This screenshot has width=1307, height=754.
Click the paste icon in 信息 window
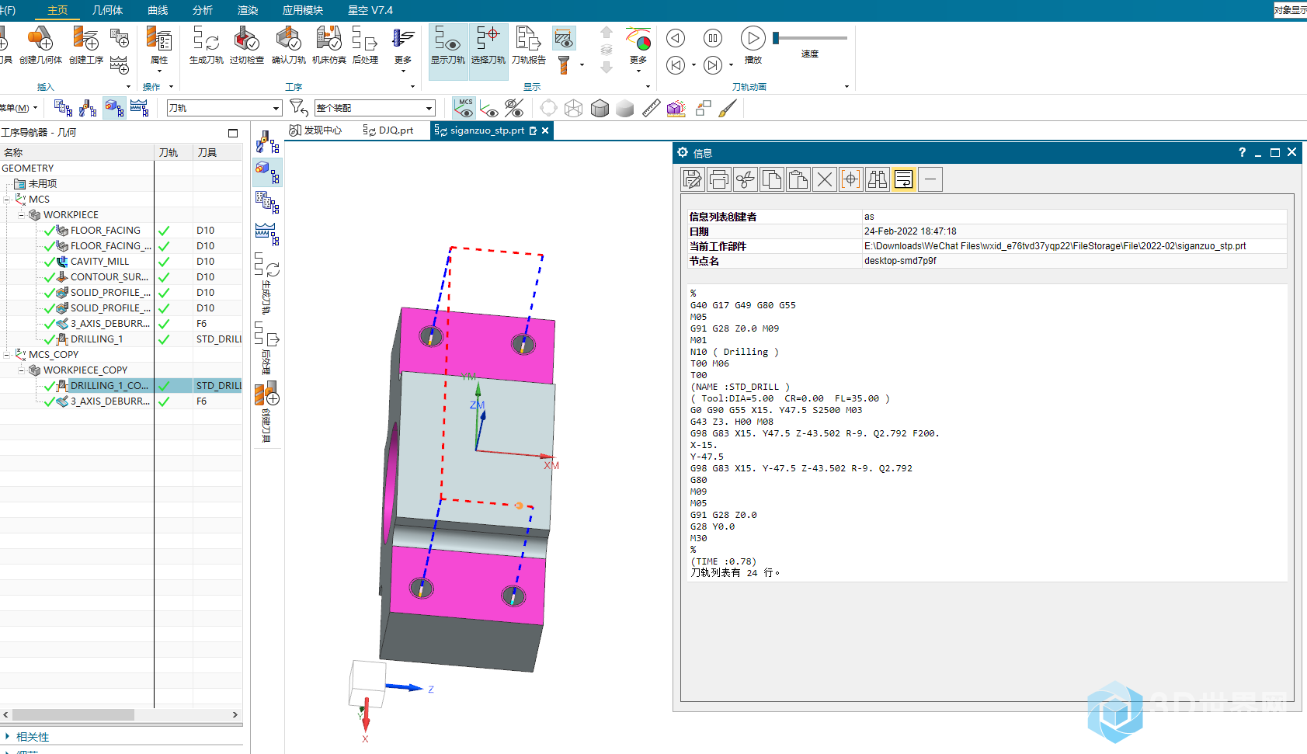pyautogui.click(x=798, y=179)
